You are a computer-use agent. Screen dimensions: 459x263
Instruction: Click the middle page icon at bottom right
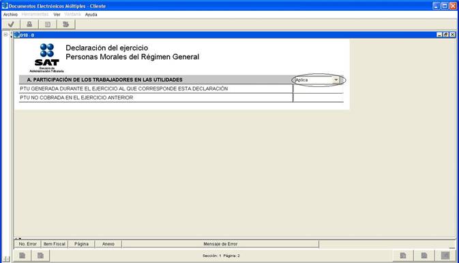click(x=424, y=256)
